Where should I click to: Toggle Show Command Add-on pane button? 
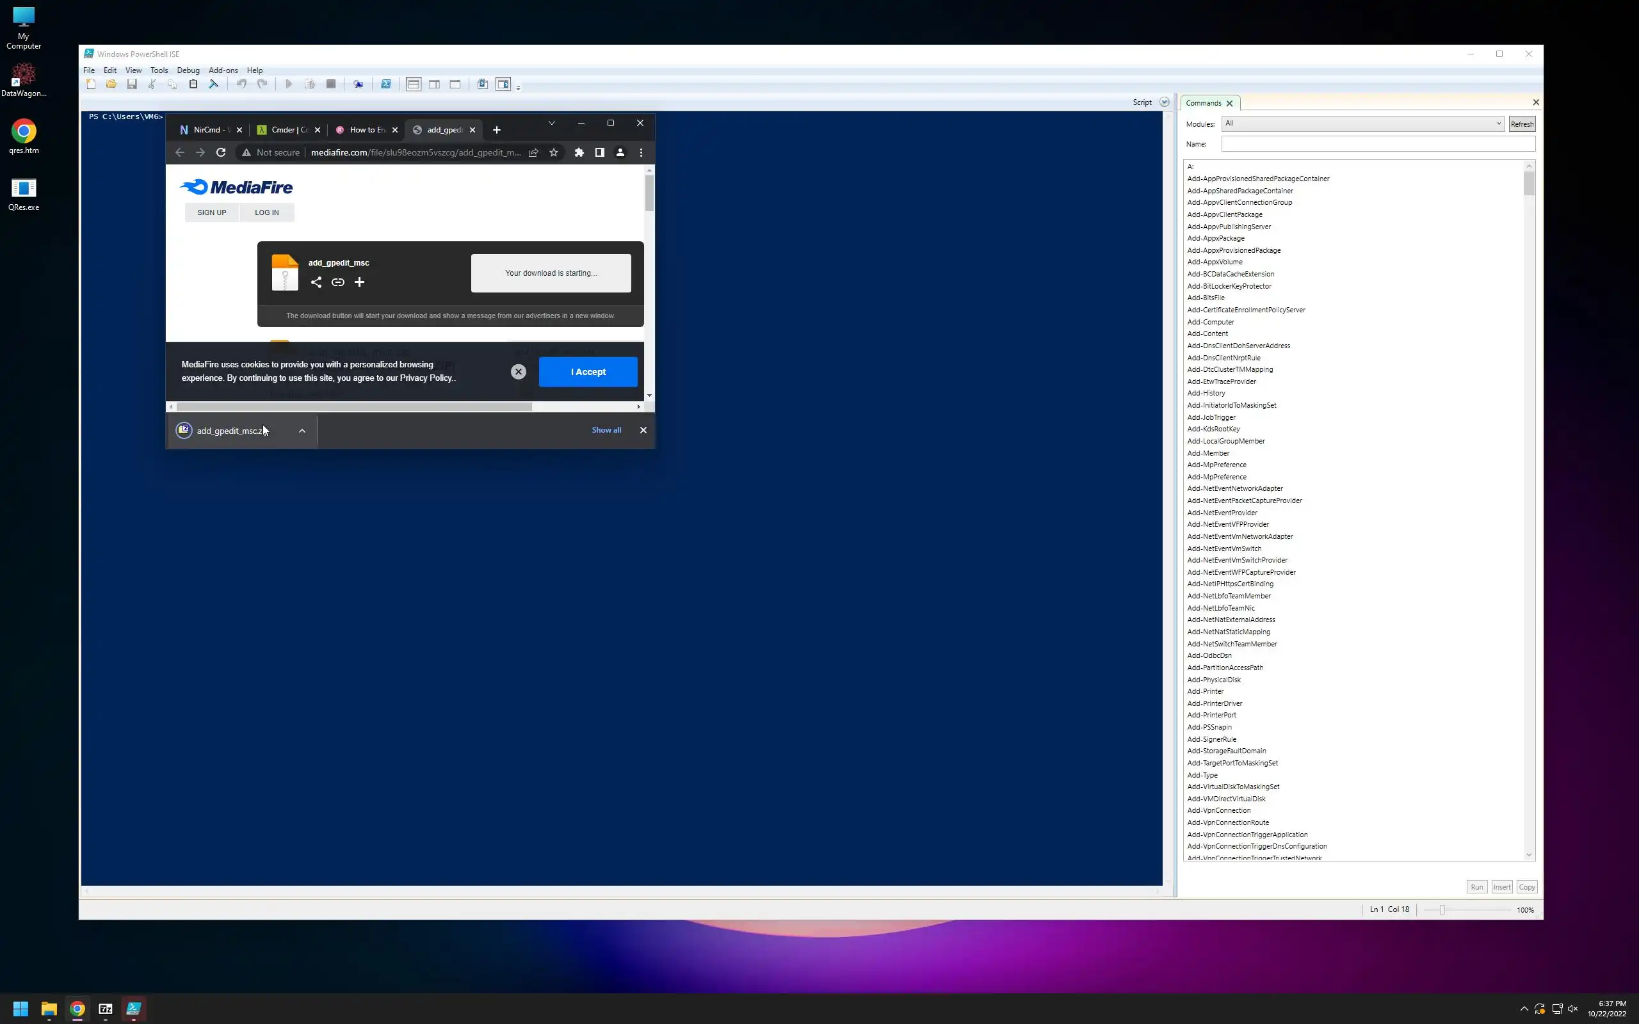[x=503, y=84]
